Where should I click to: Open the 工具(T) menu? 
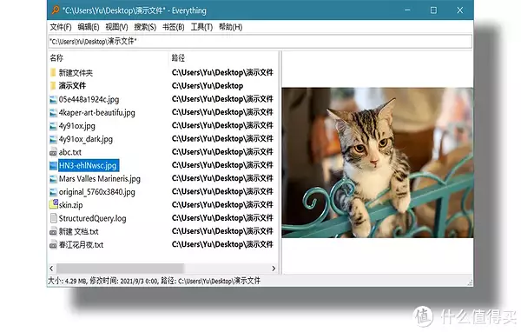(201, 27)
